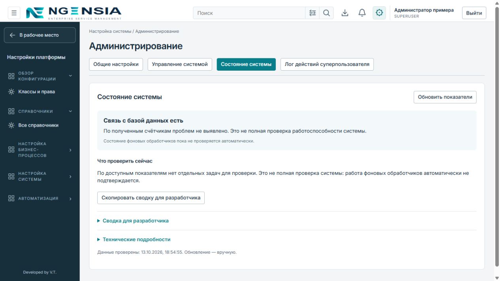Focus the Поиск search field
Image resolution: width=500 pixels, height=281 pixels.
(249, 13)
